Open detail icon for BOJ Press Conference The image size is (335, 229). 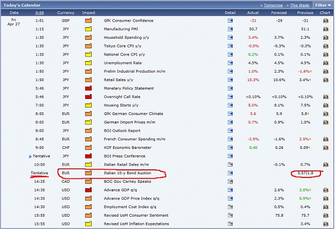pos(230,156)
